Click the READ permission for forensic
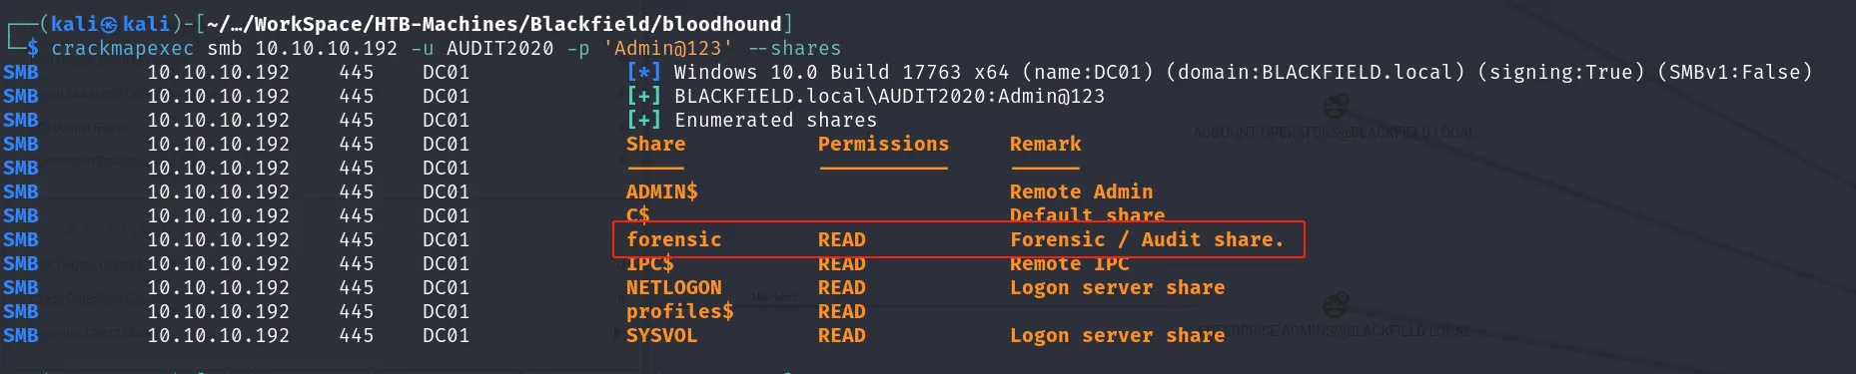 (841, 239)
